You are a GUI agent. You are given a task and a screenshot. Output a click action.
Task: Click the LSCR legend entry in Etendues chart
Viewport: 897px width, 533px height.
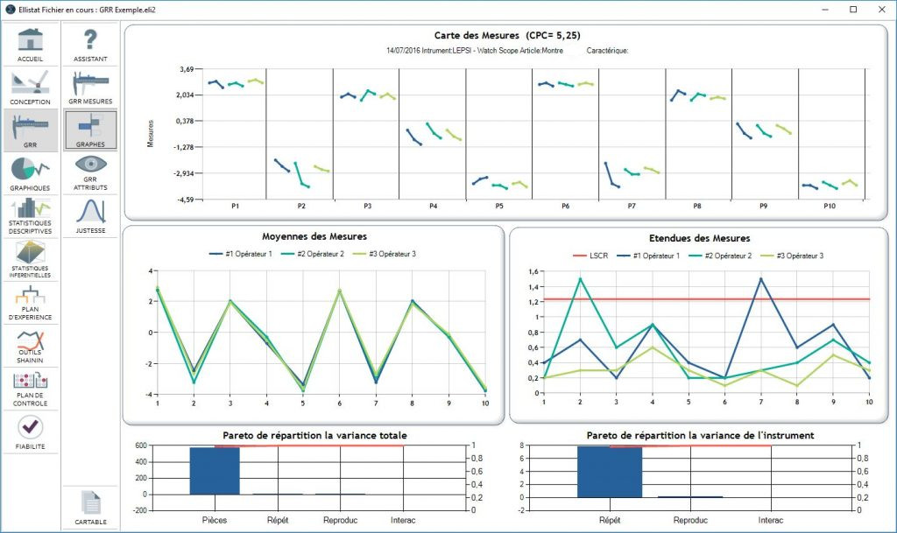[x=590, y=256]
